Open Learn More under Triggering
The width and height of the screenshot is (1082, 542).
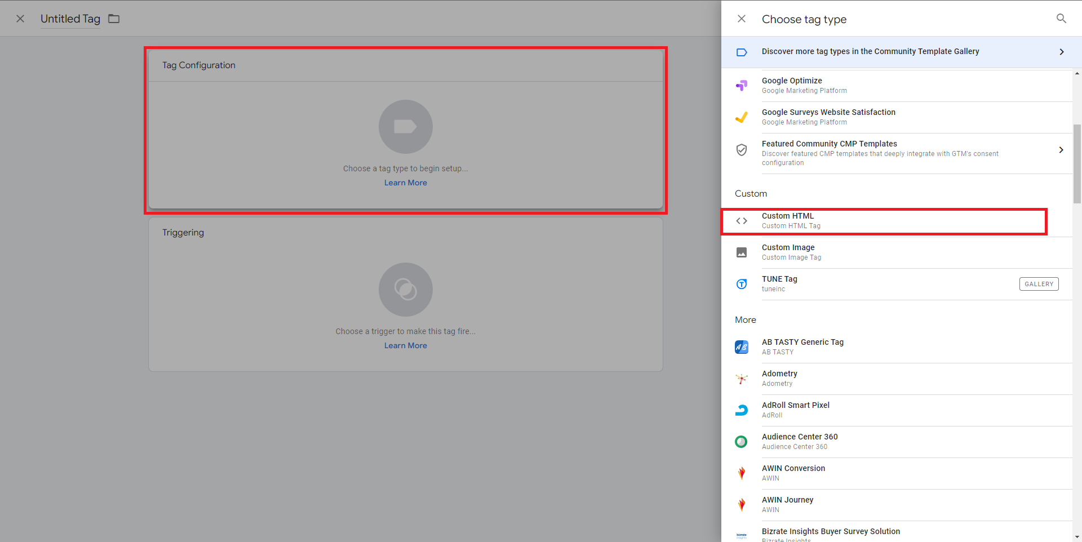coord(406,345)
